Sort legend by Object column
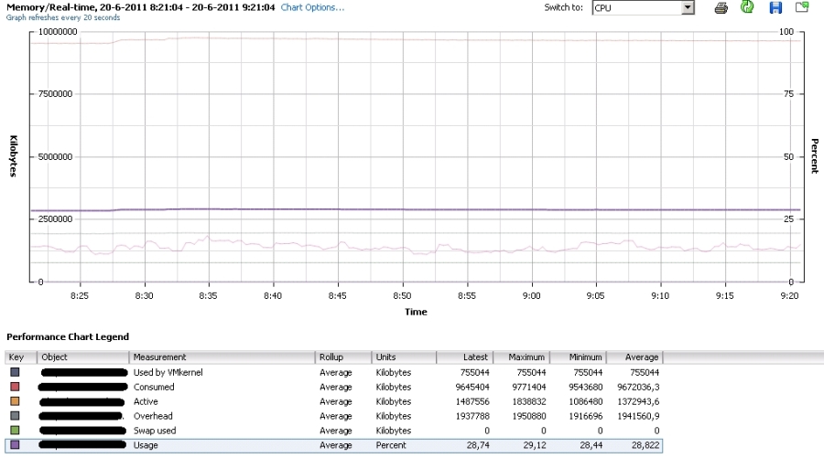Screen dimensions: 824x458 point(82,357)
